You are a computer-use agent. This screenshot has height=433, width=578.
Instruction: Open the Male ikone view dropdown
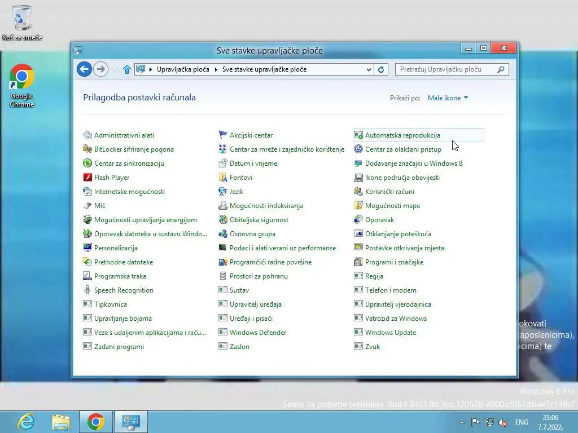(448, 98)
